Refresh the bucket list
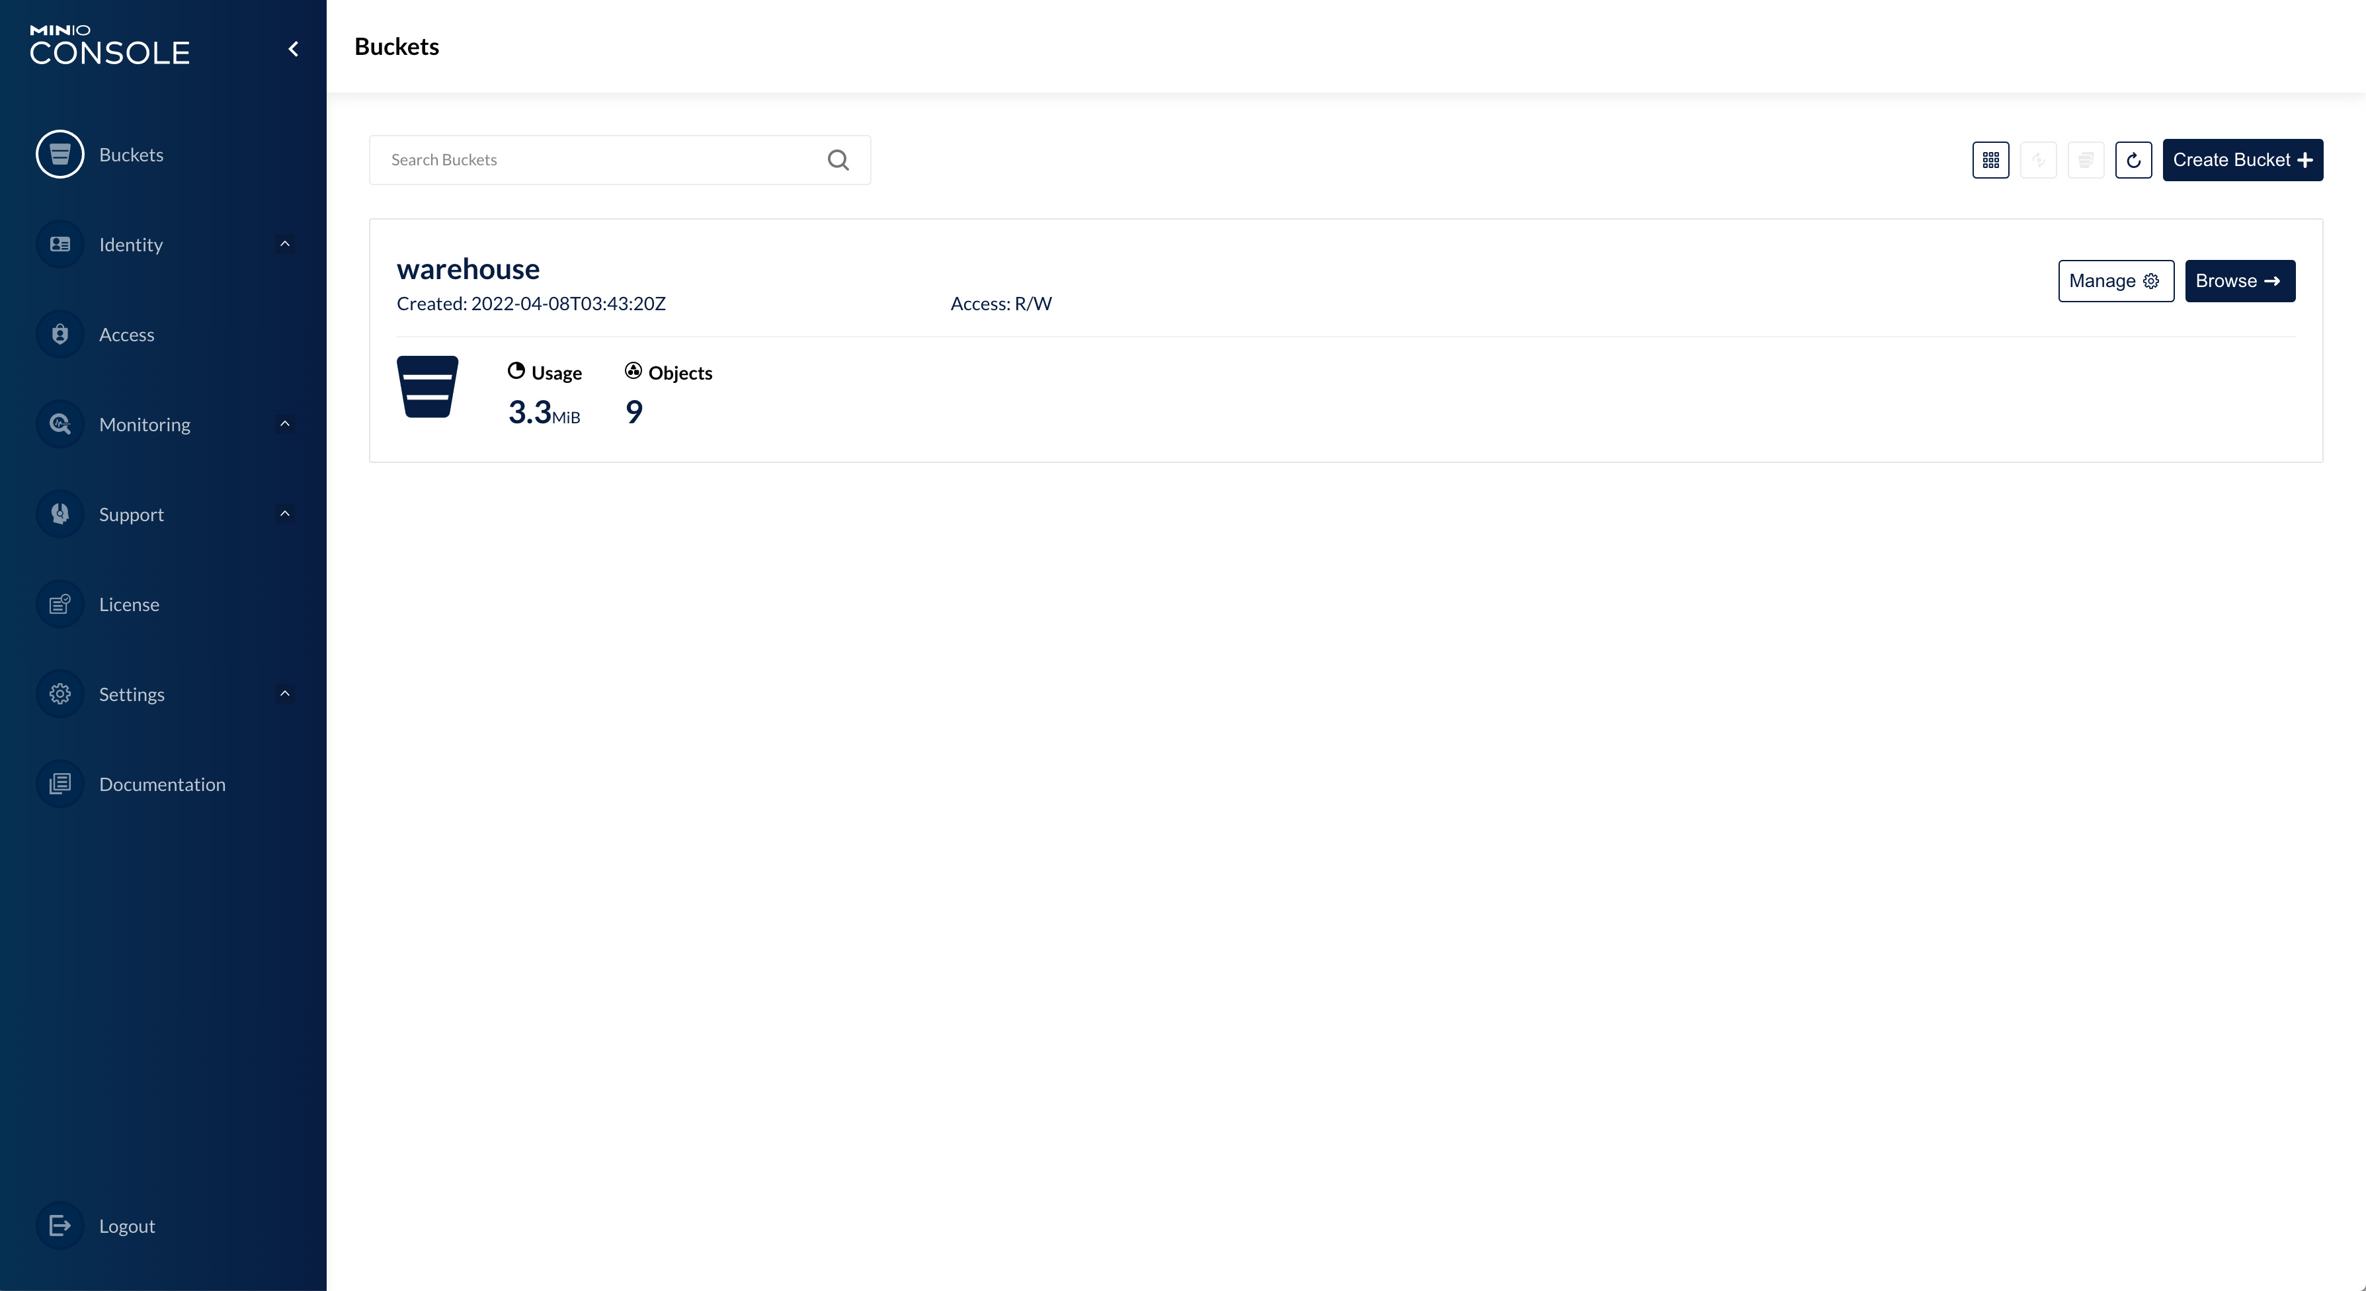This screenshot has width=2366, height=1291. (x=2134, y=160)
